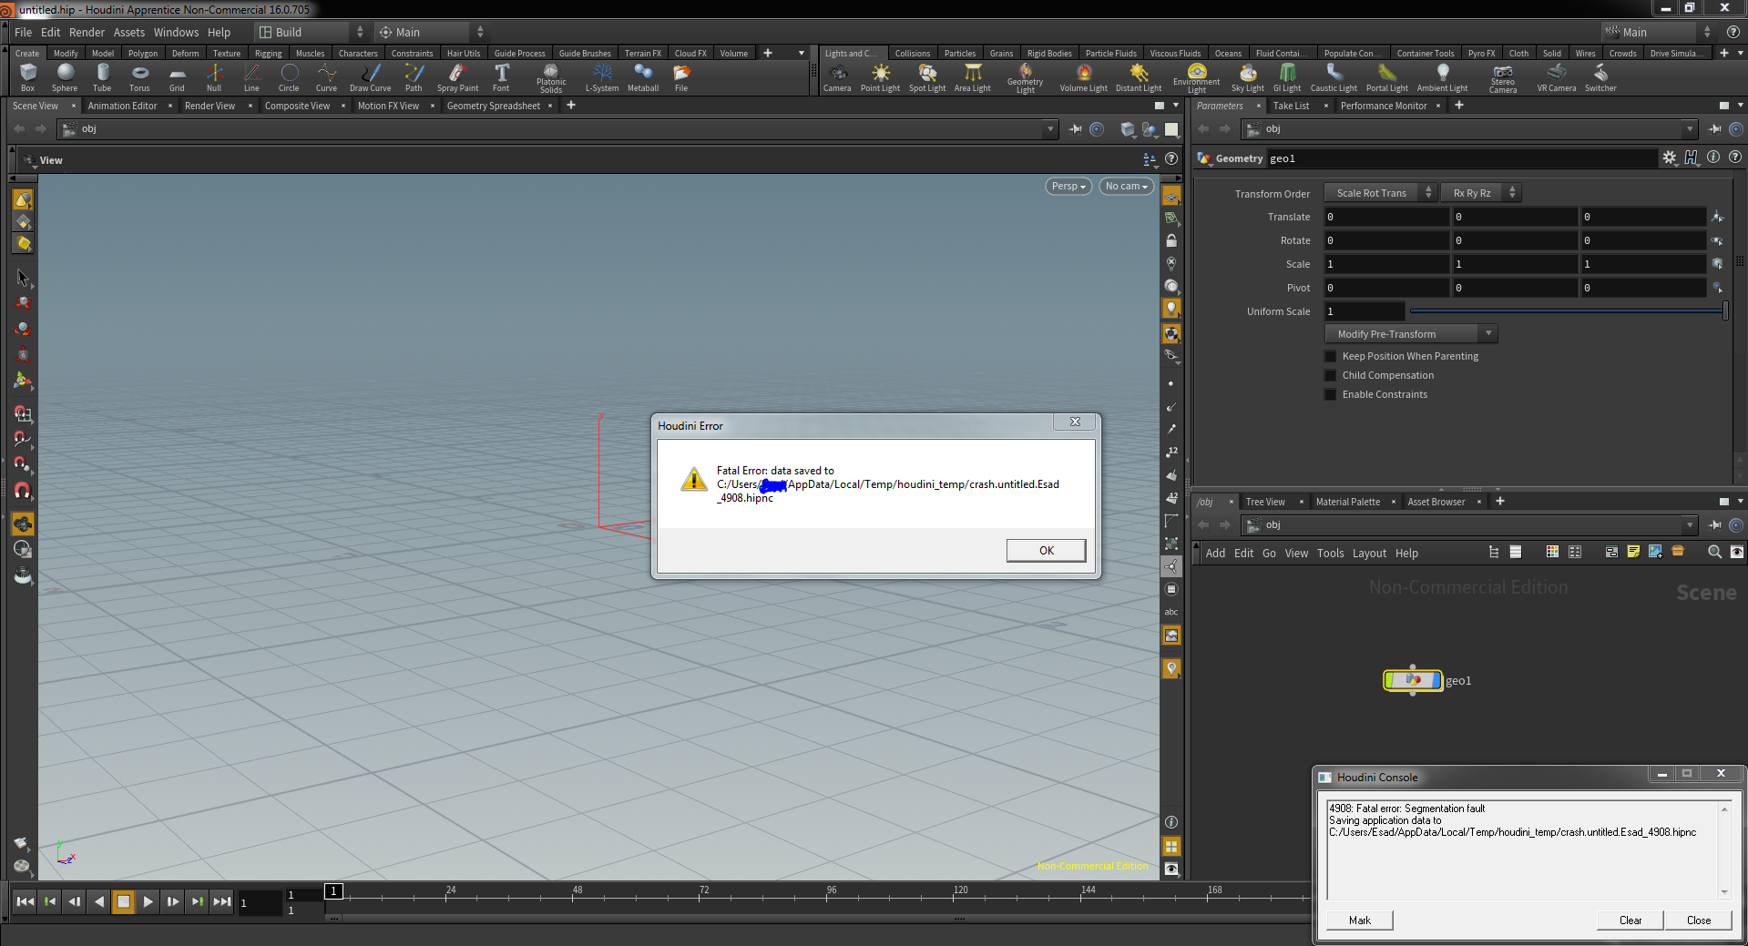Viewport: 1748px width, 946px height.
Task: Create a Camera from the shelf
Action: pos(837,77)
